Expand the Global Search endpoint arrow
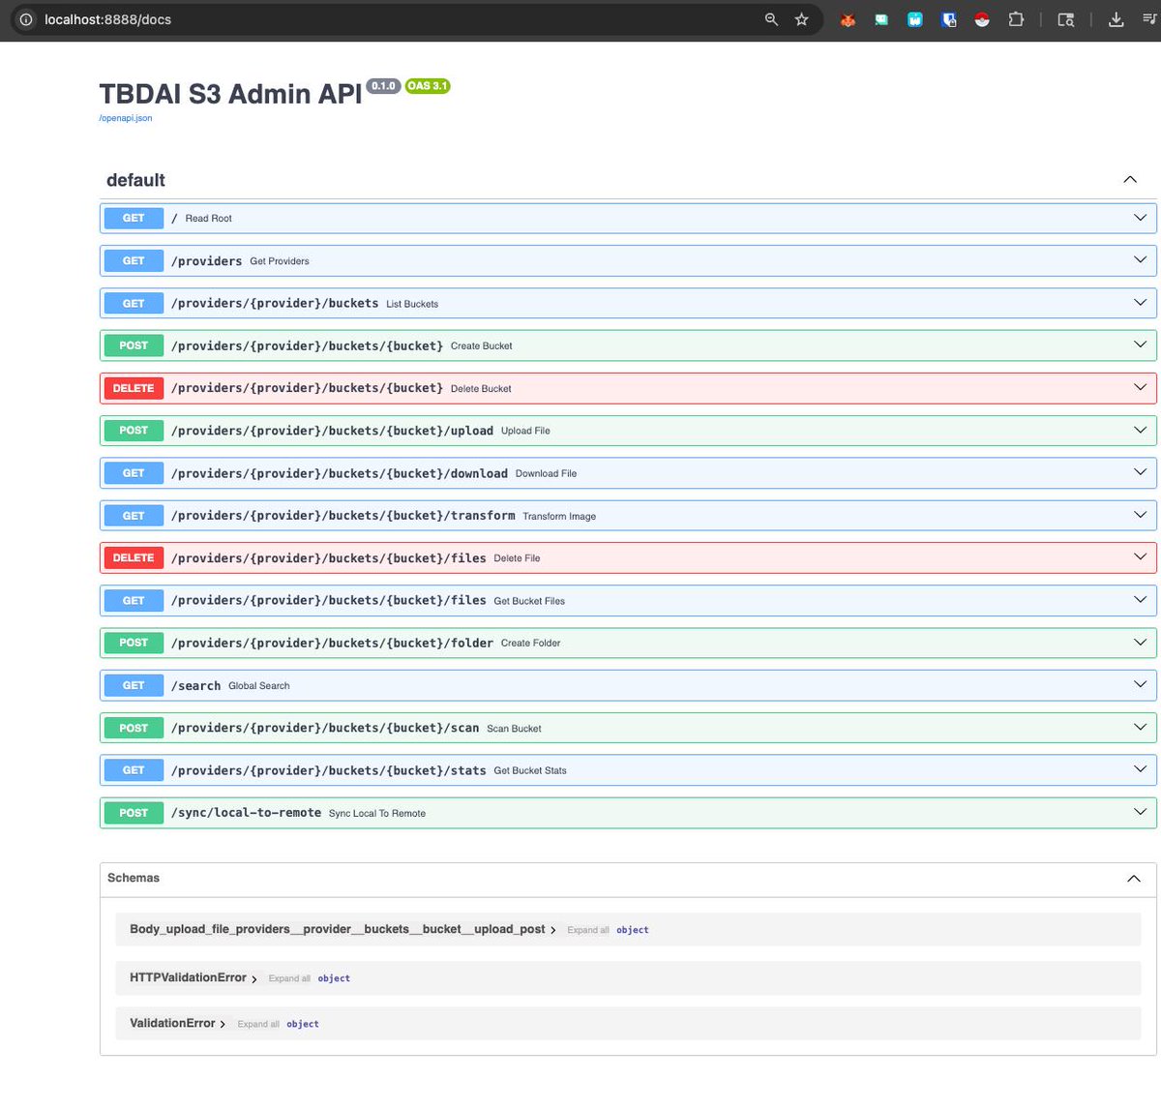1161x1110 pixels. tap(1140, 685)
